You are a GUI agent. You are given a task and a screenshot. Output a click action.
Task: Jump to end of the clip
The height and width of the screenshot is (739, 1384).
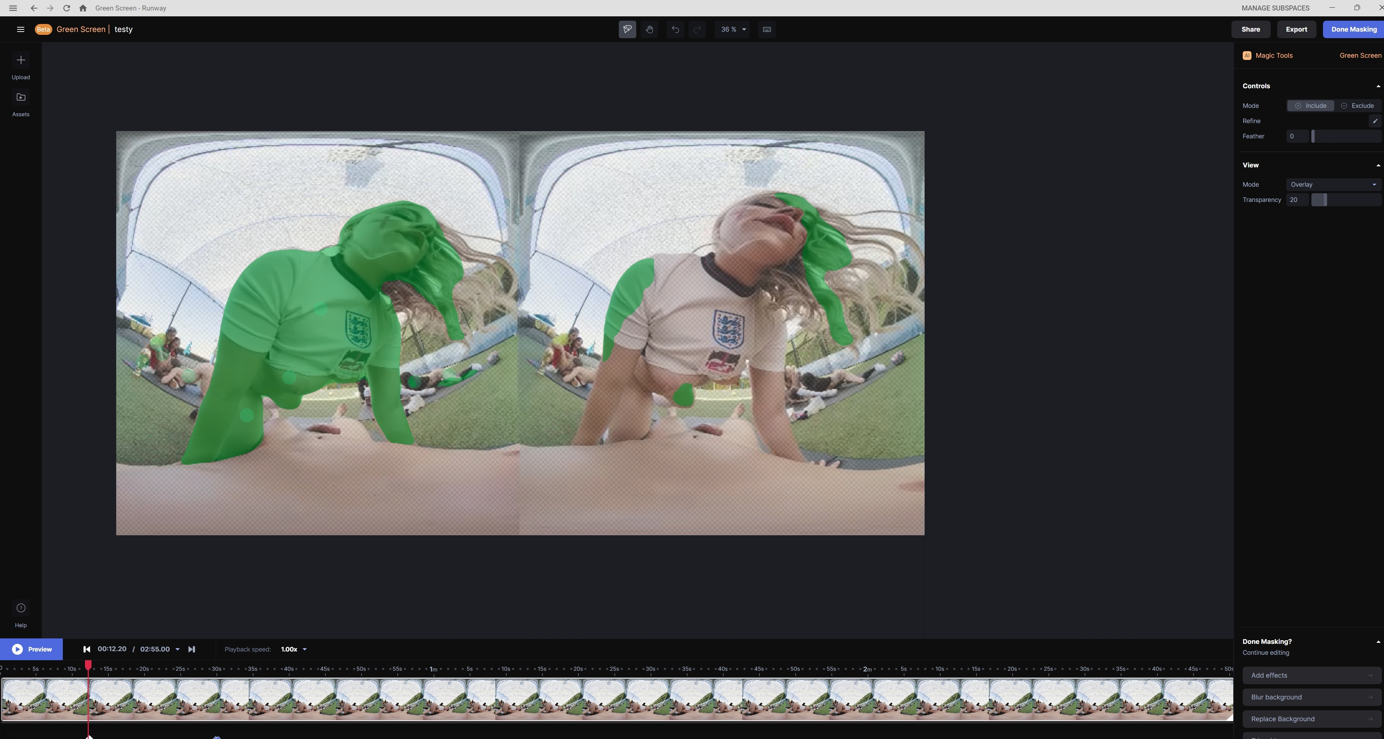pyautogui.click(x=192, y=649)
